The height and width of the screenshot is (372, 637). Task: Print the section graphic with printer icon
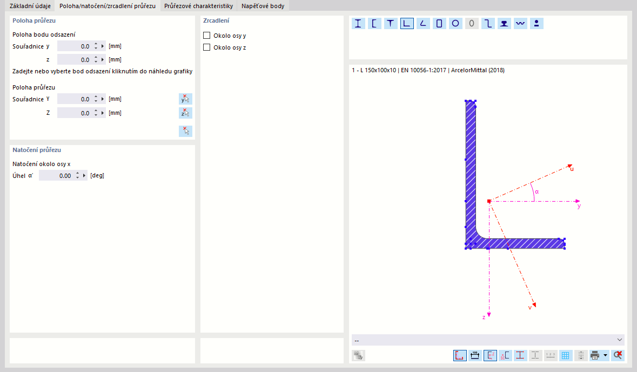595,355
